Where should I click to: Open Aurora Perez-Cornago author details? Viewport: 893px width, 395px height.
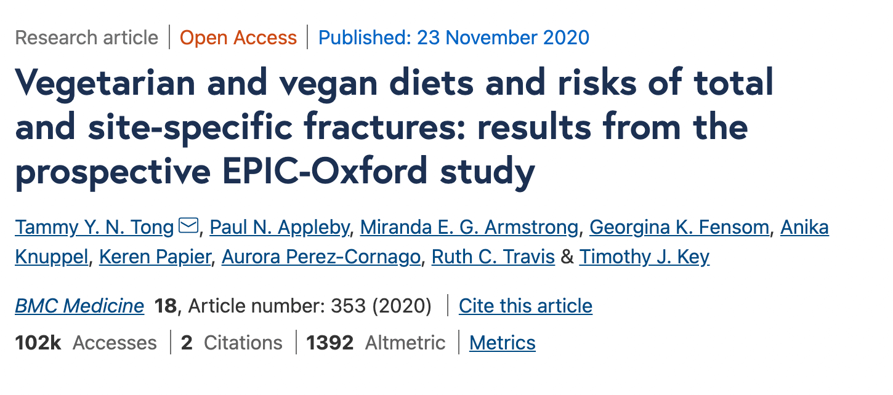pos(321,257)
